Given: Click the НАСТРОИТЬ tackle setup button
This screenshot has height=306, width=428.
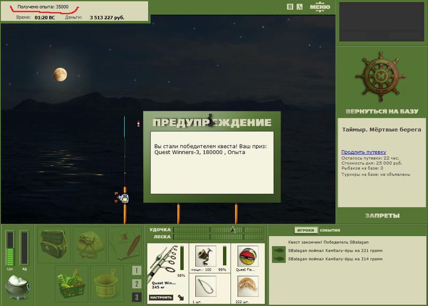Looking at the screenshot, I should [161, 297].
